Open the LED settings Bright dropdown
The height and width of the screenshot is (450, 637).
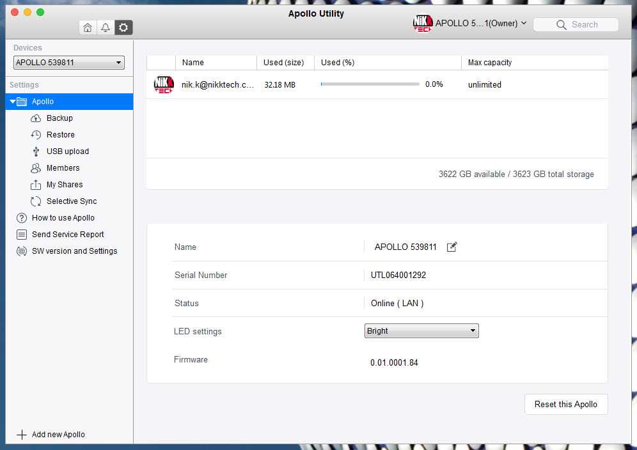(421, 331)
